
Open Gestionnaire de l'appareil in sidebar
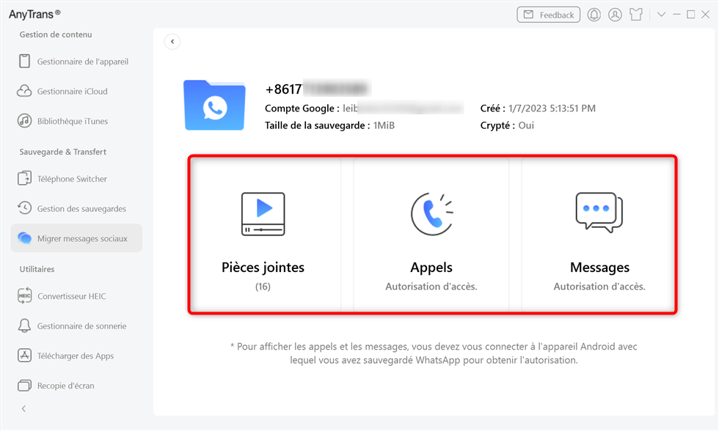click(76, 62)
